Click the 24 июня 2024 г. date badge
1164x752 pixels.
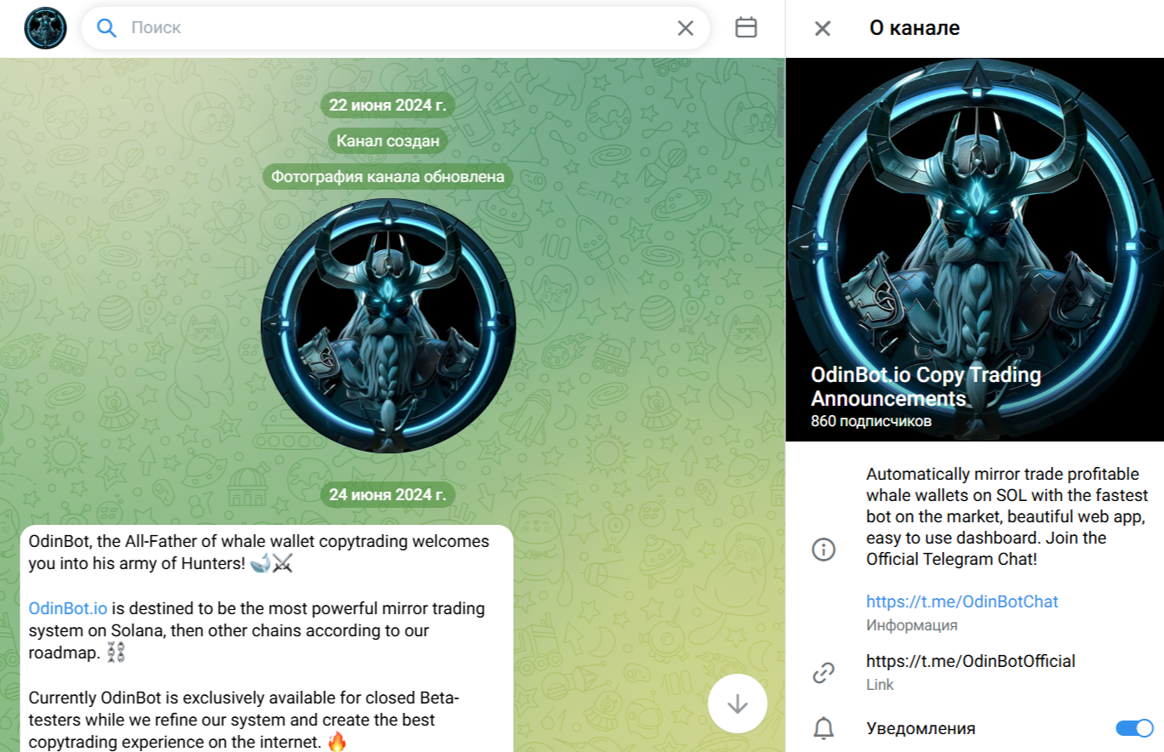[x=388, y=495]
